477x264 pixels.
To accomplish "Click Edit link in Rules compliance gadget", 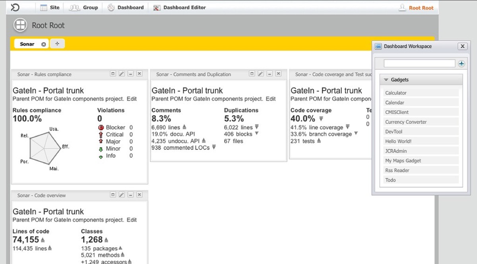I will 132,99.
